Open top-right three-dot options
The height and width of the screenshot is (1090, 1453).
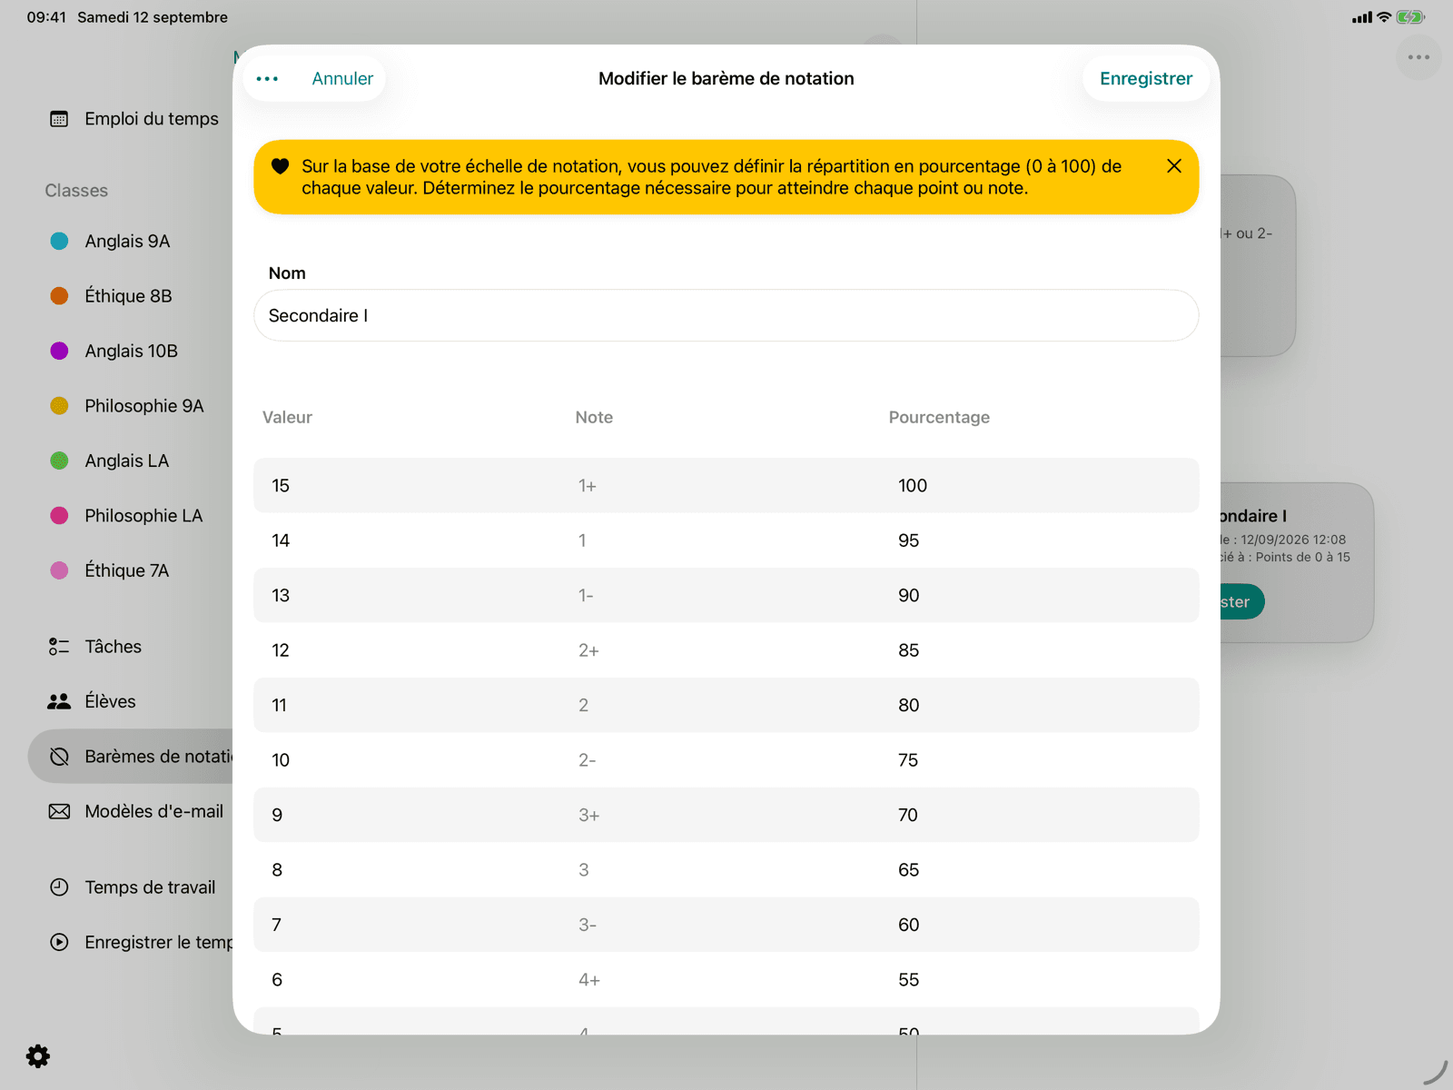[x=1418, y=57]
